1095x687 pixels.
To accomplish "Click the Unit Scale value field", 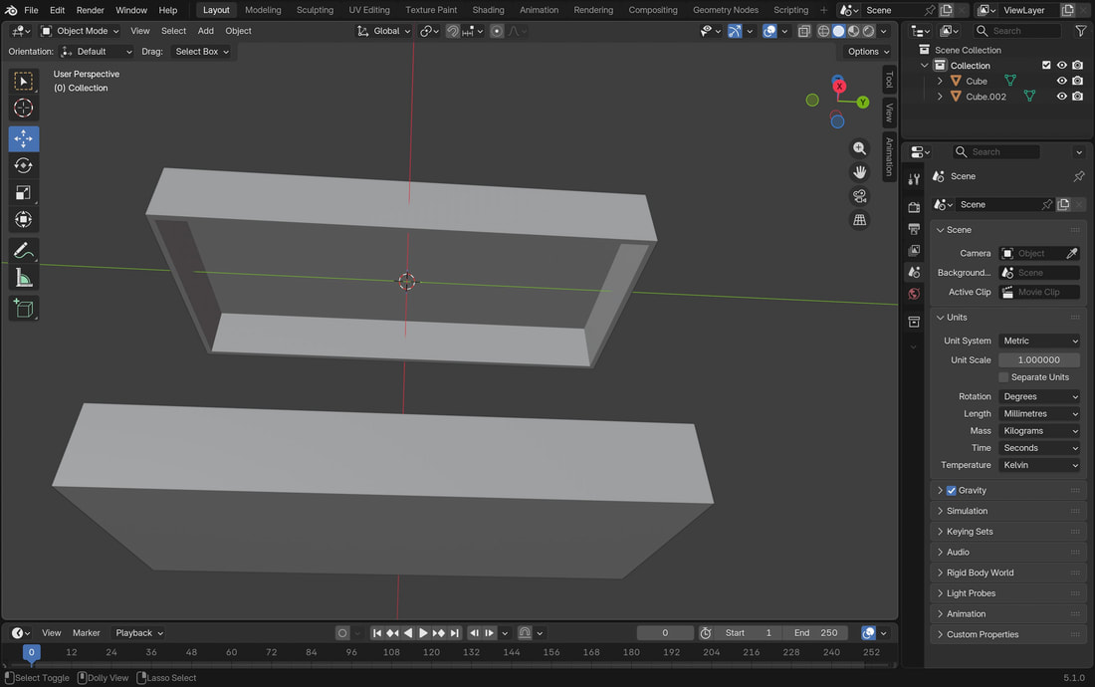I will click(1039, 360).
